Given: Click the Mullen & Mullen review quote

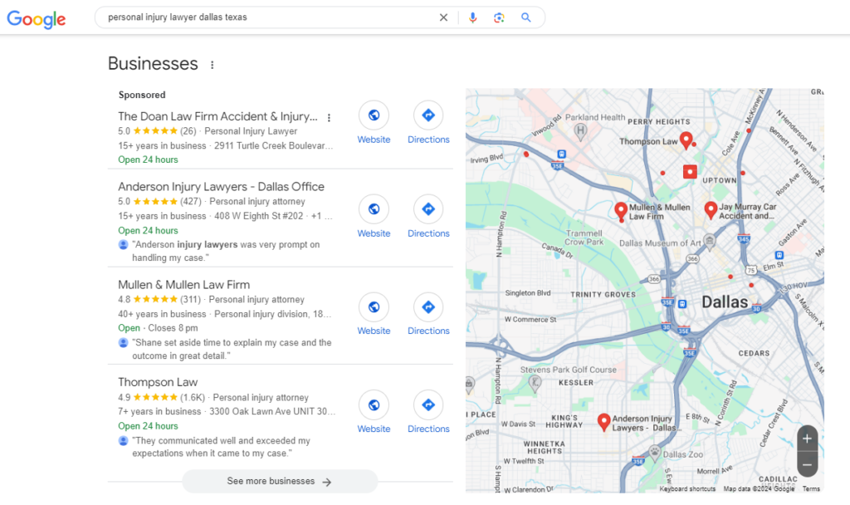Looking at the screenshot, I should pyautogui.click(x=232, y=350).
